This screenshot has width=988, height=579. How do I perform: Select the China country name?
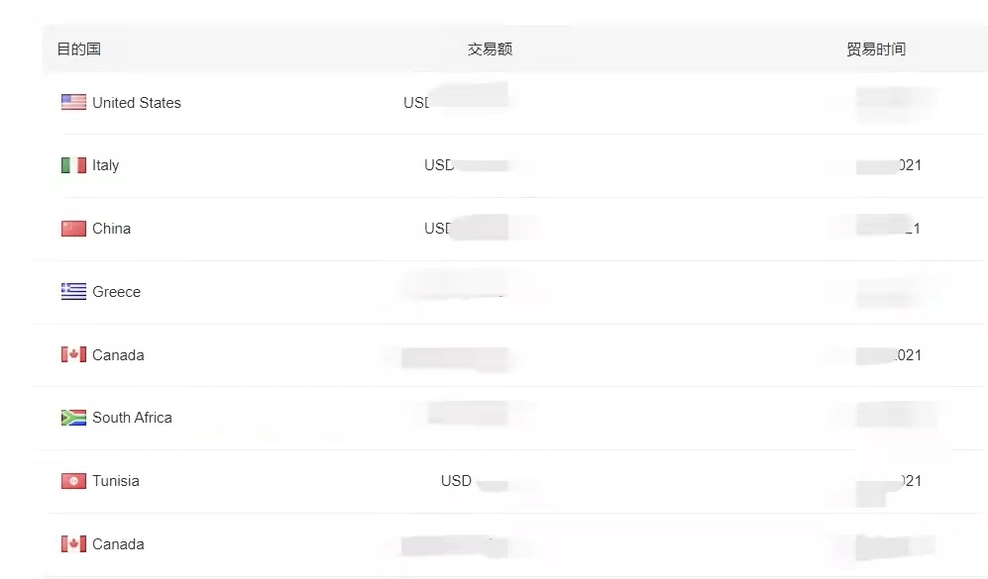point(111,229)
